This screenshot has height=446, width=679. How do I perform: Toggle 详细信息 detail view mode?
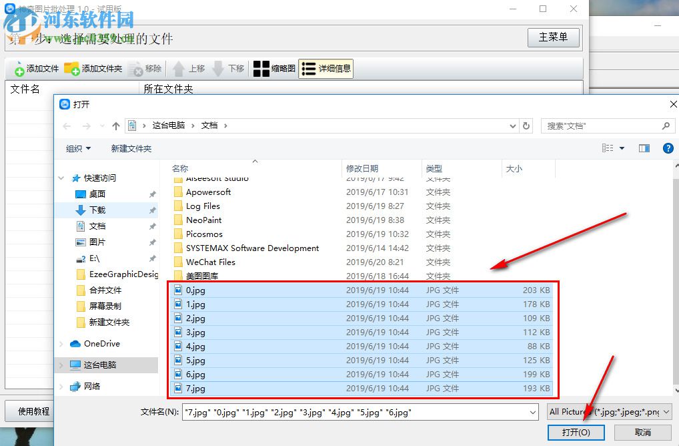tap(325, 68)
